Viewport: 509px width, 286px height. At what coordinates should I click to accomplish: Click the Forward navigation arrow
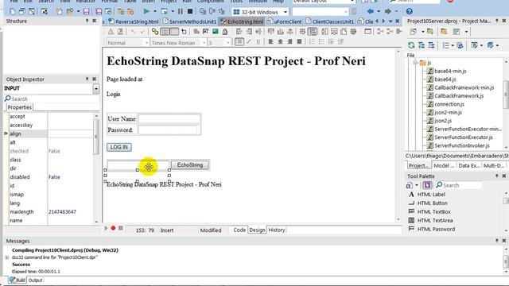pos(387,12)
